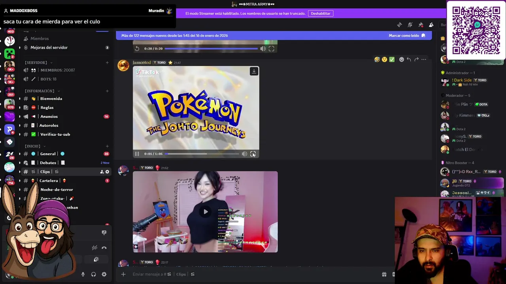This screenshot has height=284, width=506.
Task: Click the Deshabilitar streamer mode button
Action: (x=321, y=13)
